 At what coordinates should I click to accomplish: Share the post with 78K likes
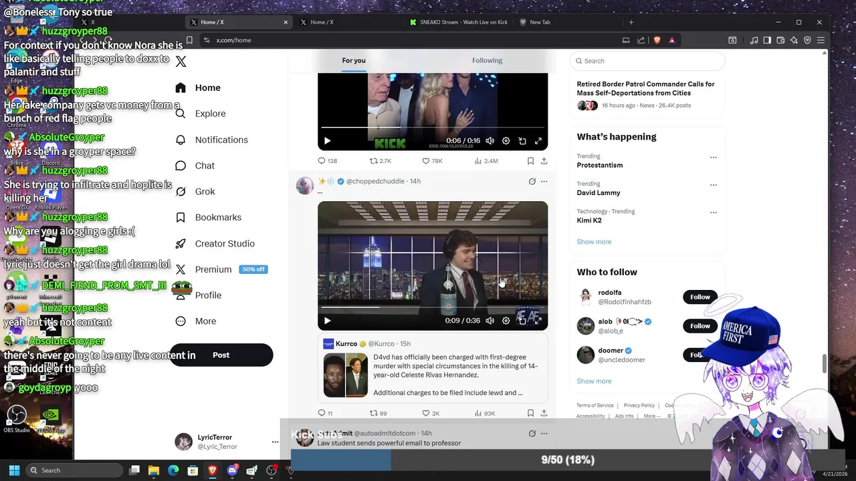pos(544,161)
